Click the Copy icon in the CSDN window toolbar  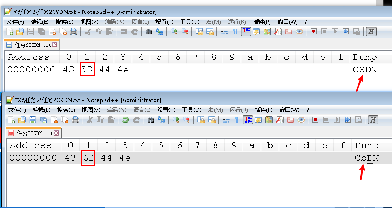pyautogui.click(x=99, y=32)
